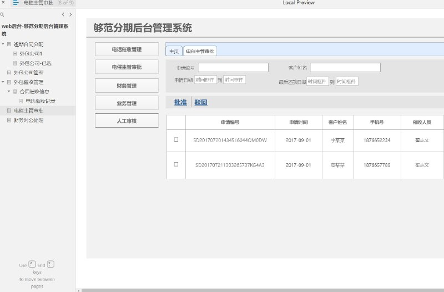
Task: Click customer name 李某某
Action: (337, 140)
